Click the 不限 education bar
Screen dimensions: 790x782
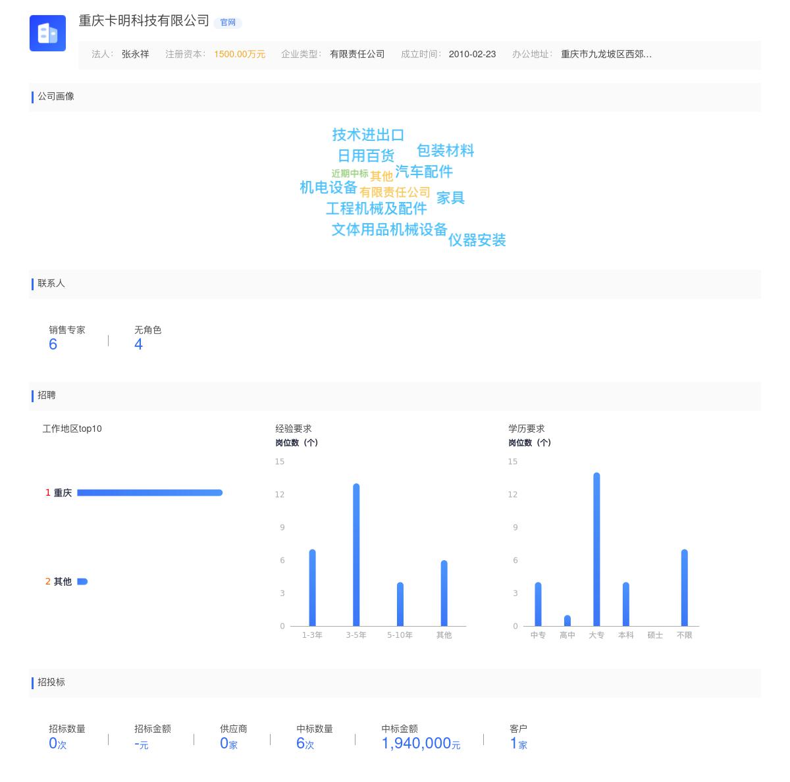pyautogui.click(x=685, y=588)
